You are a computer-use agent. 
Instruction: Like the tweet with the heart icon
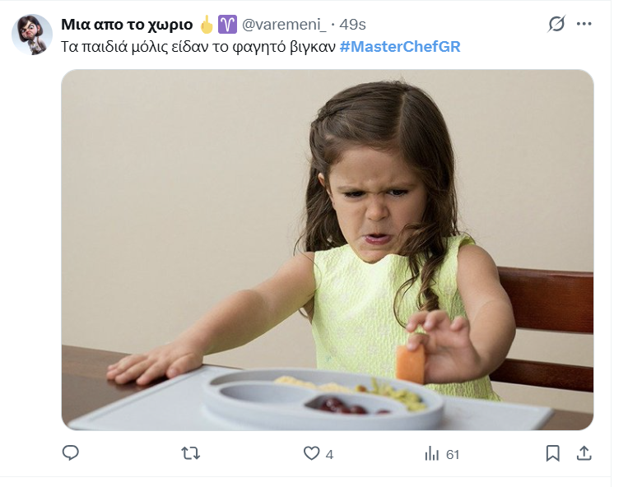[311, 453]
